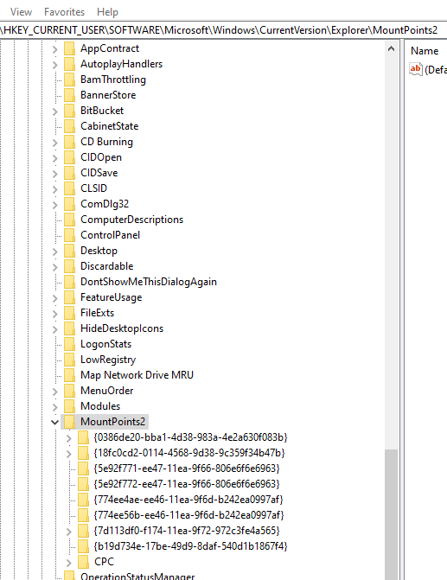Click folder icon of {774ee56b-ee46...} key

coord(83,515)
